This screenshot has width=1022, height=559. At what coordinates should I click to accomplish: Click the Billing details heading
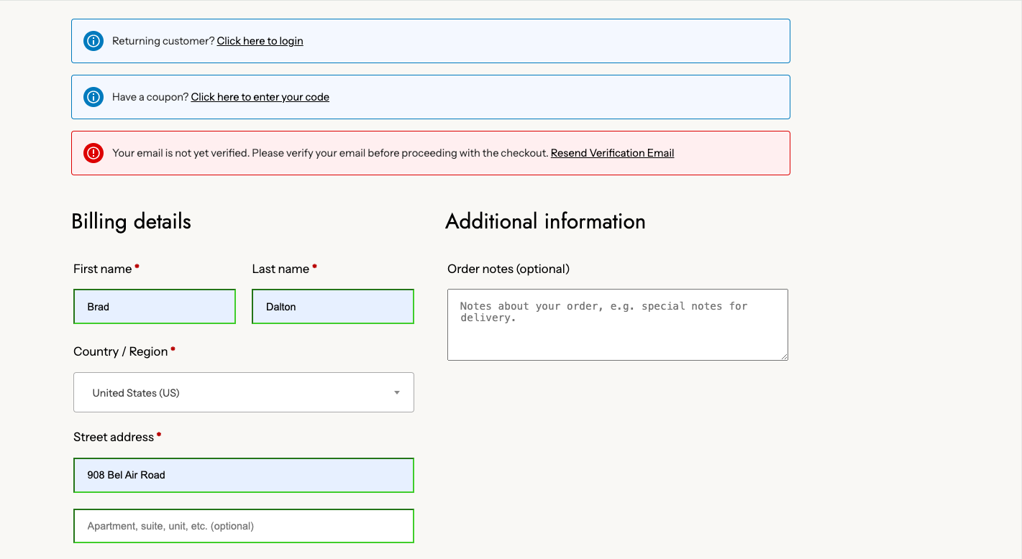pos(131,221)
